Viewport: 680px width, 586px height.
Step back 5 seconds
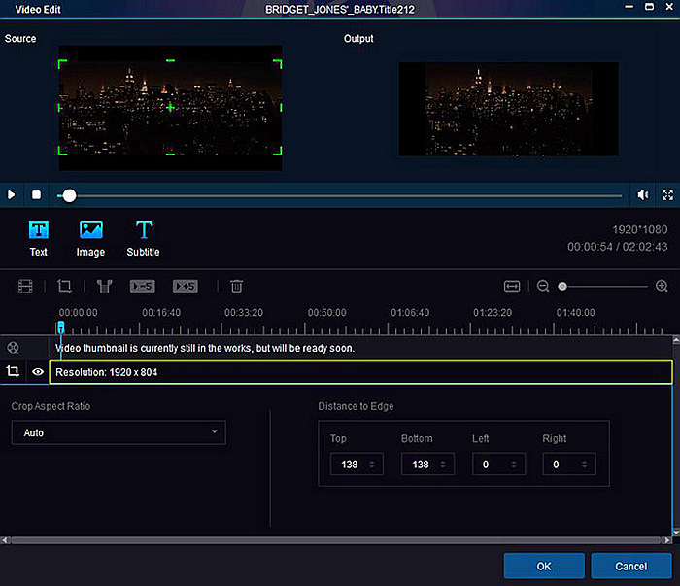coord(142,287)
